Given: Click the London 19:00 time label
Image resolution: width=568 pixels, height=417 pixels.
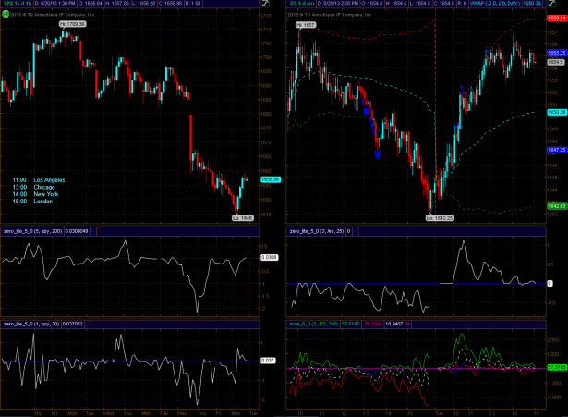Looking at the screenshot, I should pos(32,202).
